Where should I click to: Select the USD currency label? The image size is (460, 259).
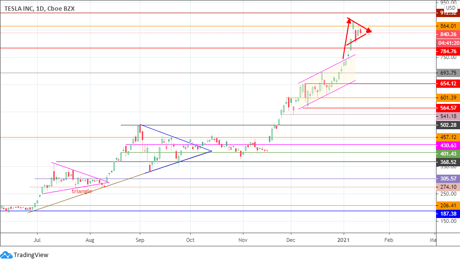[450, 8]
